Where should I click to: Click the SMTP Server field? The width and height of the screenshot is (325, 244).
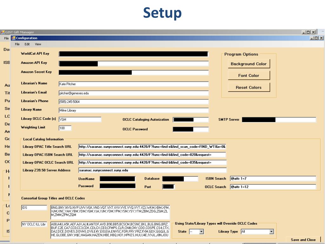click(279, 120)
